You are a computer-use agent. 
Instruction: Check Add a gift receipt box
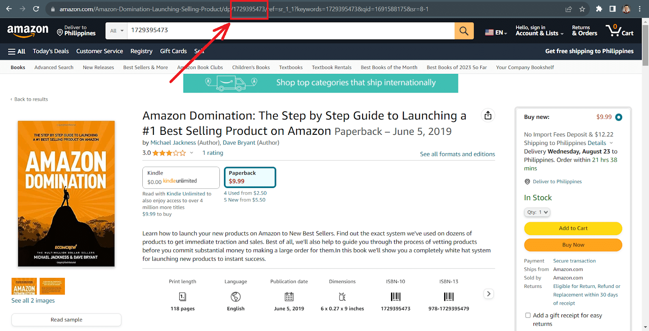coord(528,315)
